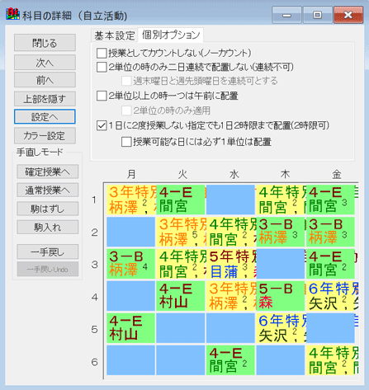Select Friday period 6 cell 4年特別 間宮
The height and width of the screenshot is (390, 369).
coord(332,360)
